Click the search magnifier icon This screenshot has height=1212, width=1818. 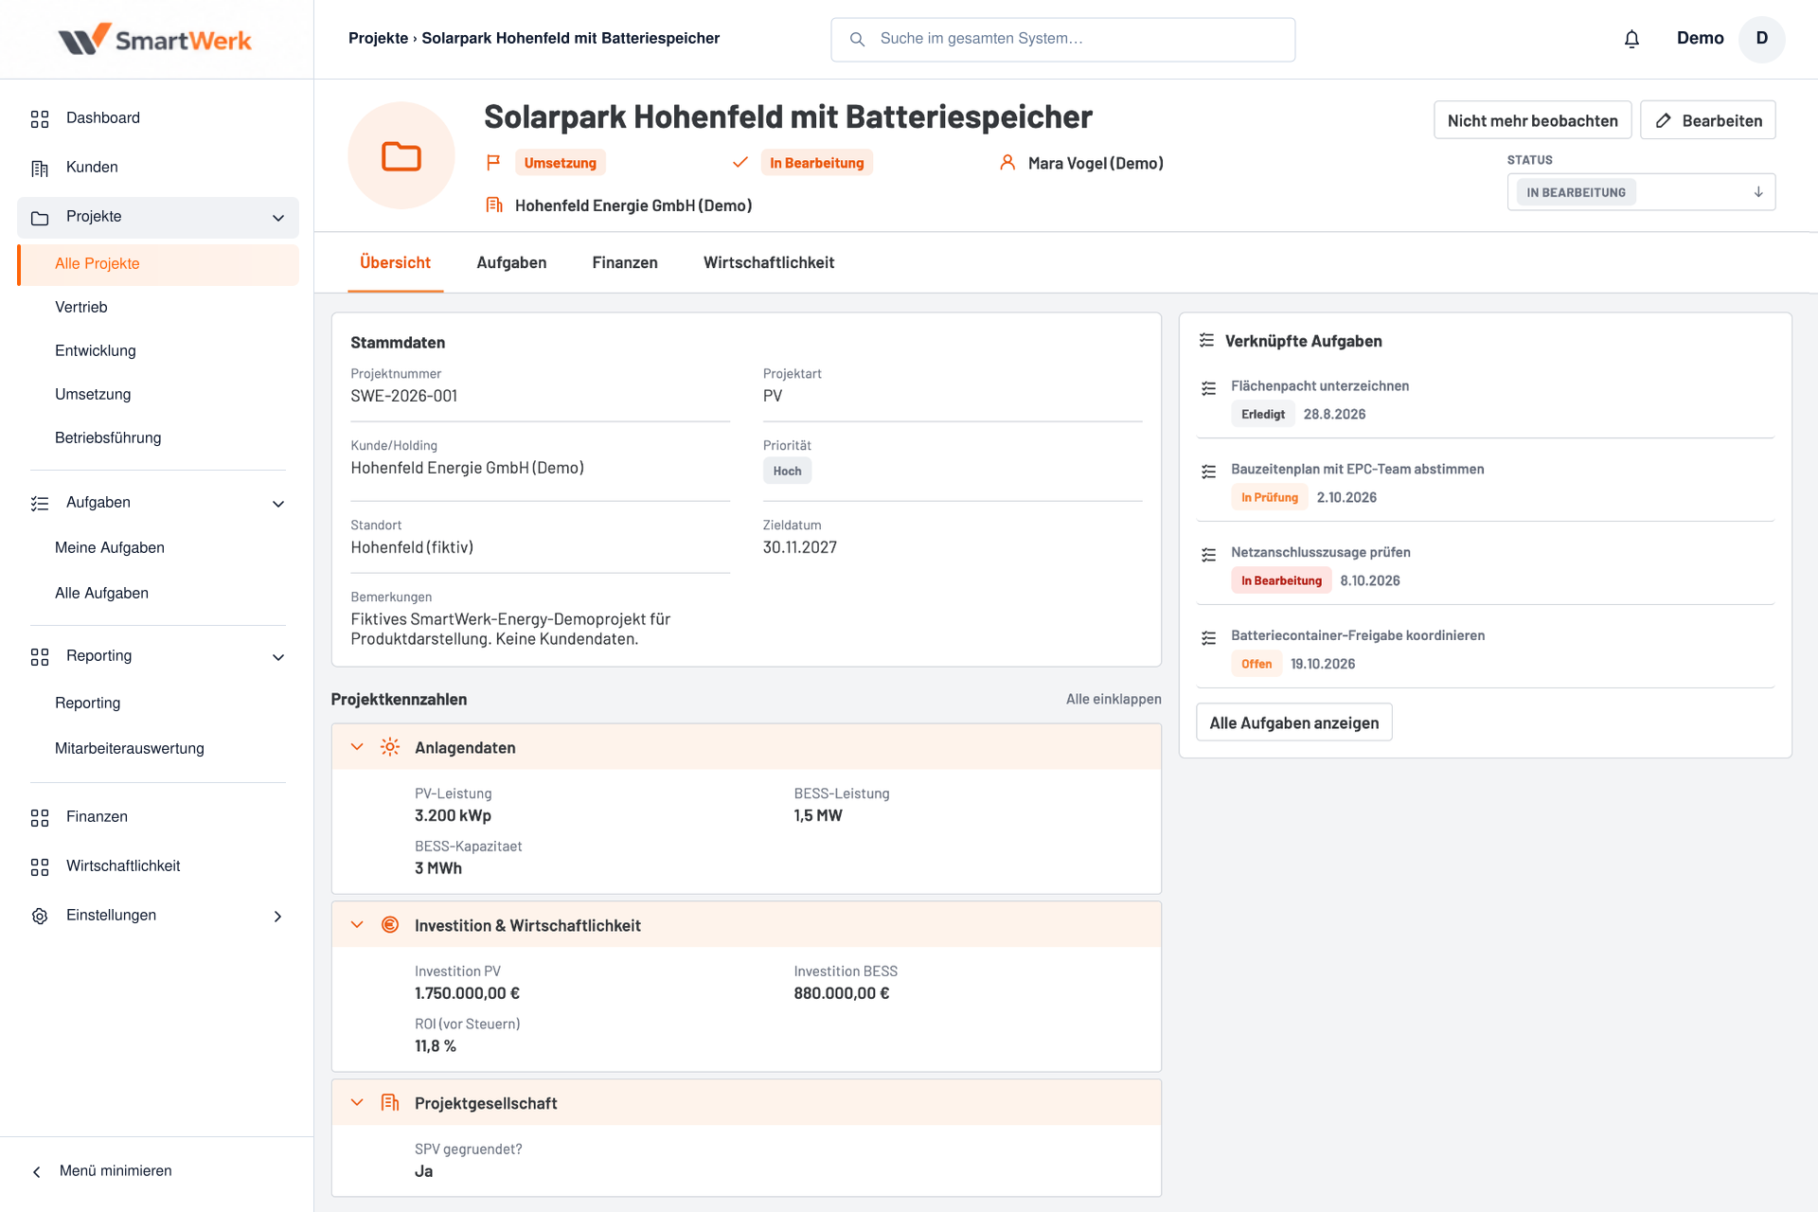pyautogui.click(x=857, y=39)
